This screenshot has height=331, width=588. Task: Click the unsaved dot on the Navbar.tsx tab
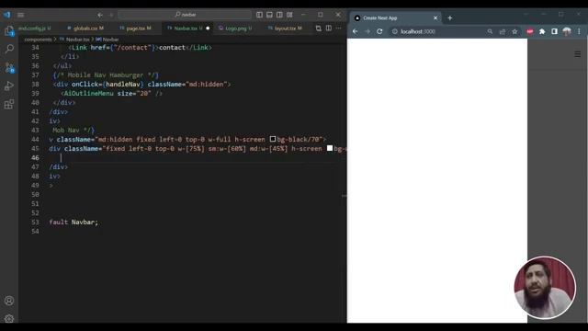click(208, 29)
